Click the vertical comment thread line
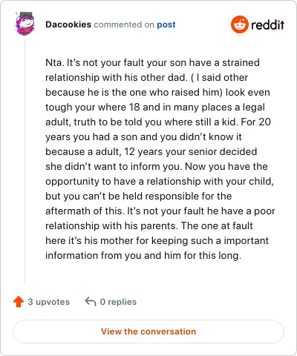 (x=25, y=160)
